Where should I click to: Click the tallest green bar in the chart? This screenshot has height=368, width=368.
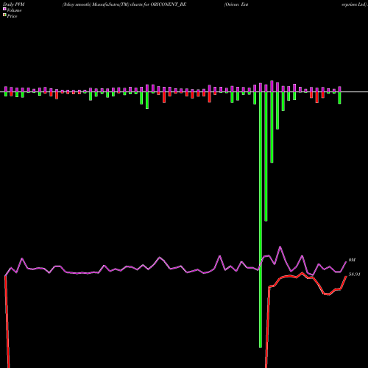click(x=261, y=219)
